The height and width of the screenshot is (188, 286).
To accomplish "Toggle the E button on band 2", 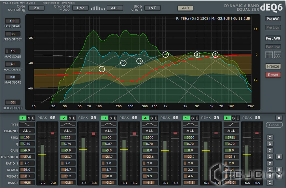I will click(x=74, y=118).
